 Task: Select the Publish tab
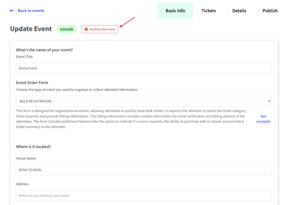(270, 11)
